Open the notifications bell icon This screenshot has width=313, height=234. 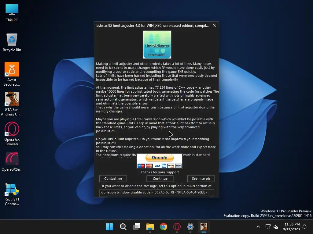coord(304,227)
